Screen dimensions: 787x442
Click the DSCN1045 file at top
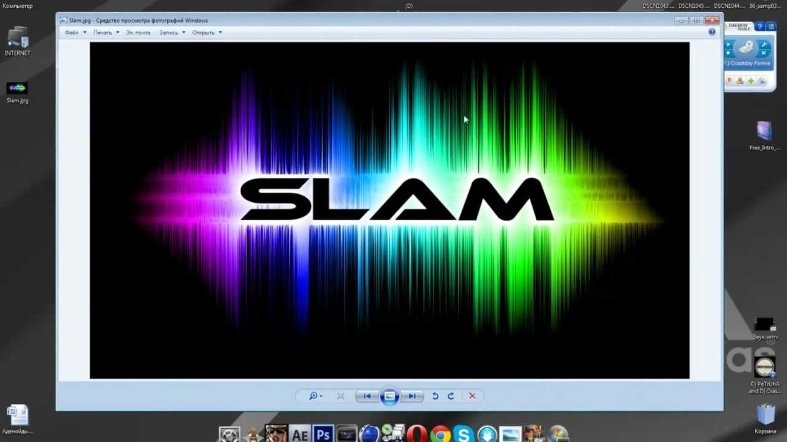pyautogui.click(x=694, y=6)
